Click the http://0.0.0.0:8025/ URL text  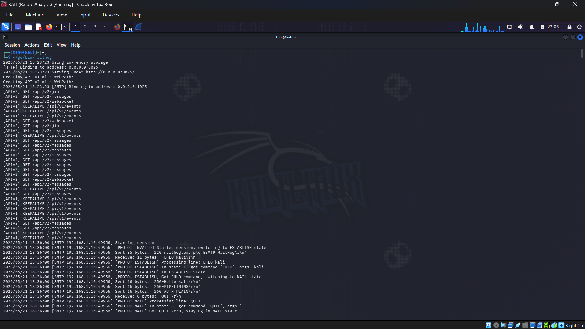pos(110,72)
